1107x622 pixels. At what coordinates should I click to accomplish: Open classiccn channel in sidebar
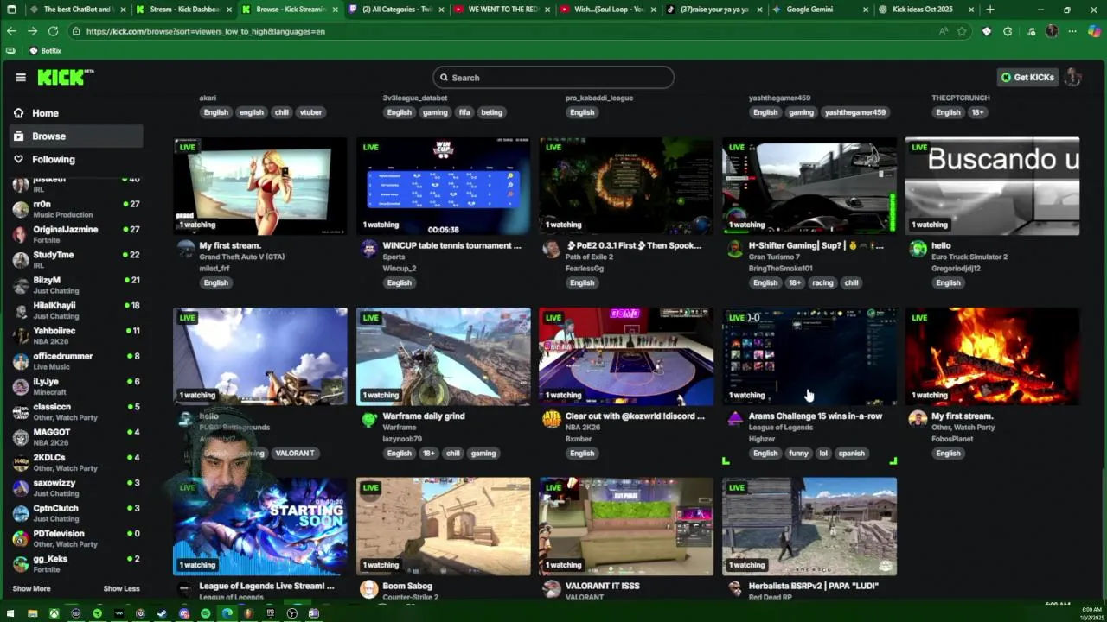pyautogui.click(x=76, y=411)
